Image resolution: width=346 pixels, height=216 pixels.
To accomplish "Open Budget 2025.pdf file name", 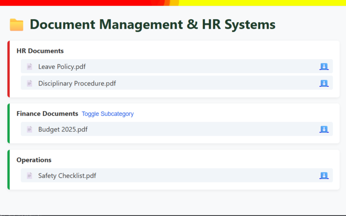I will click(x=63, y=129).
